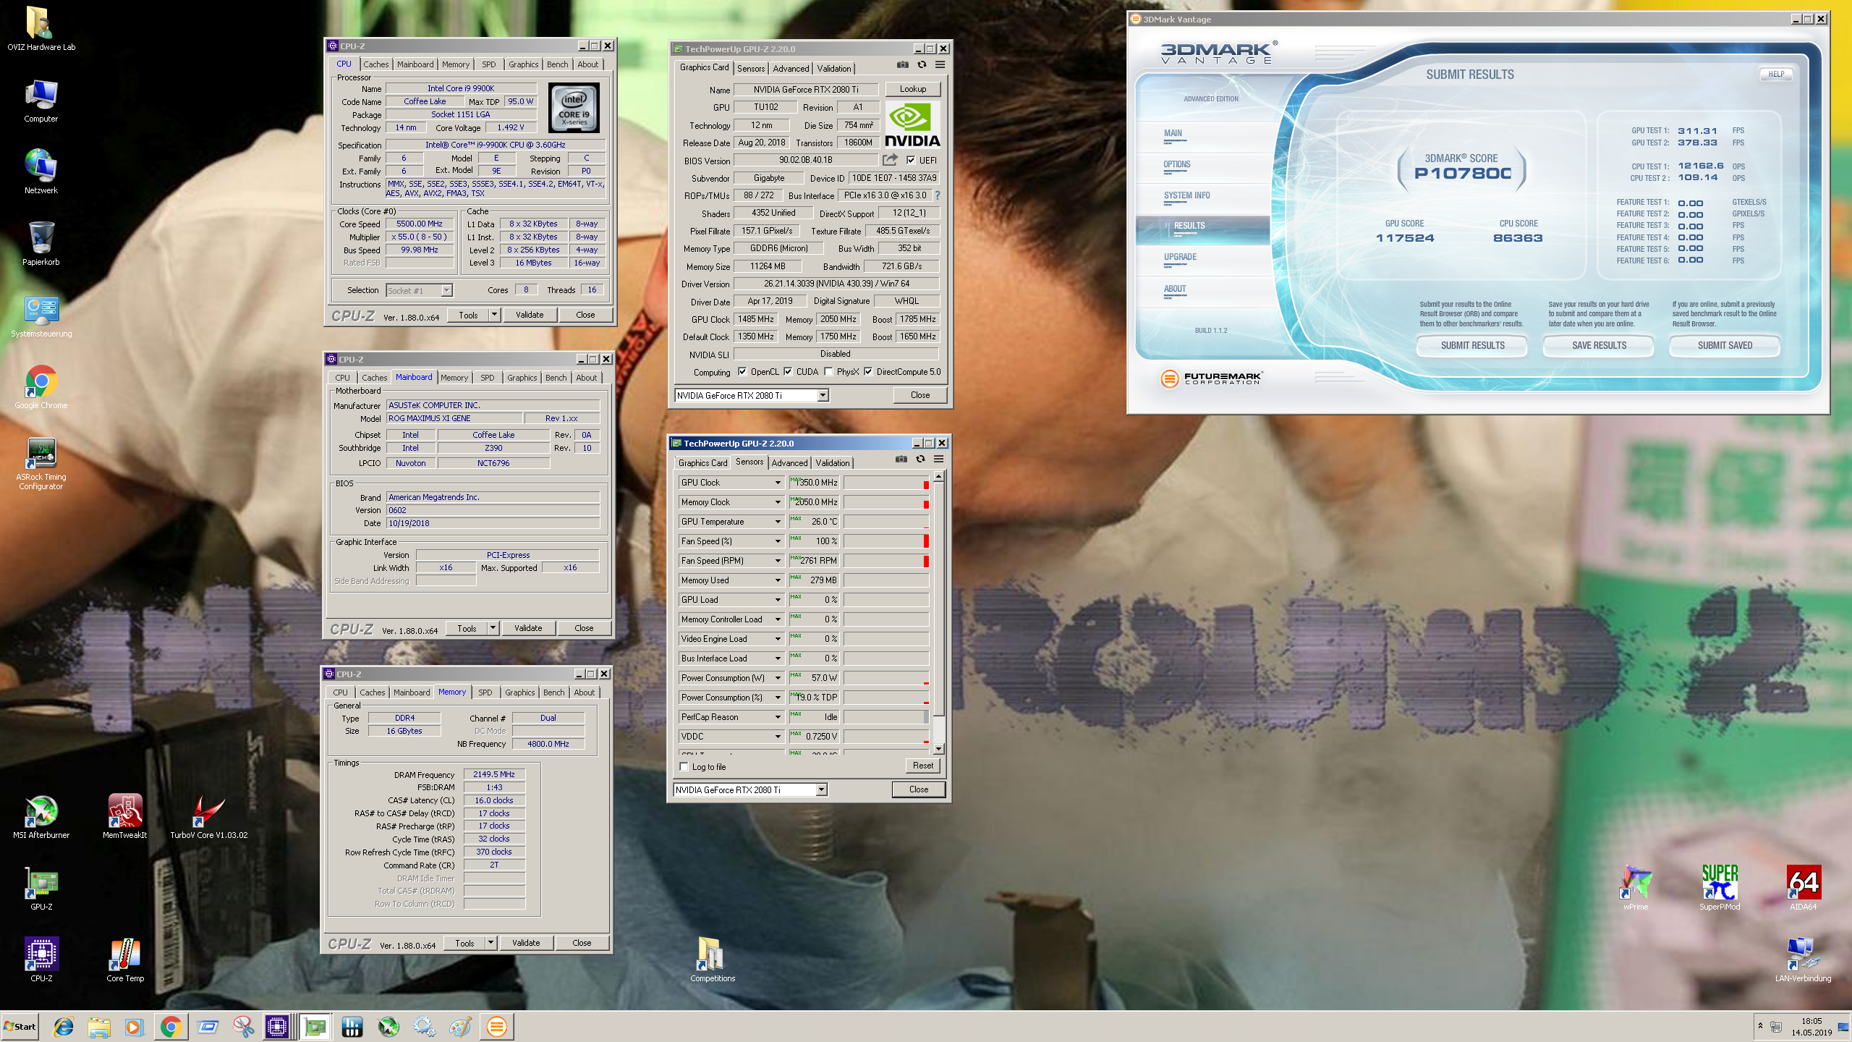Toggle the DirectCompute 5.0 checkbox
Screen dimensions: 1852x1042
pos(868,372)
